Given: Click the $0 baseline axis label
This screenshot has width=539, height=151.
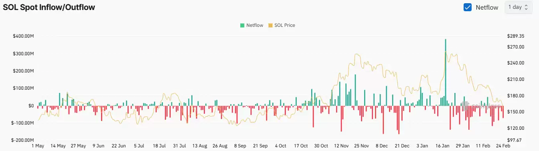Looking at the screenshot, I should (x=31, y=106).
